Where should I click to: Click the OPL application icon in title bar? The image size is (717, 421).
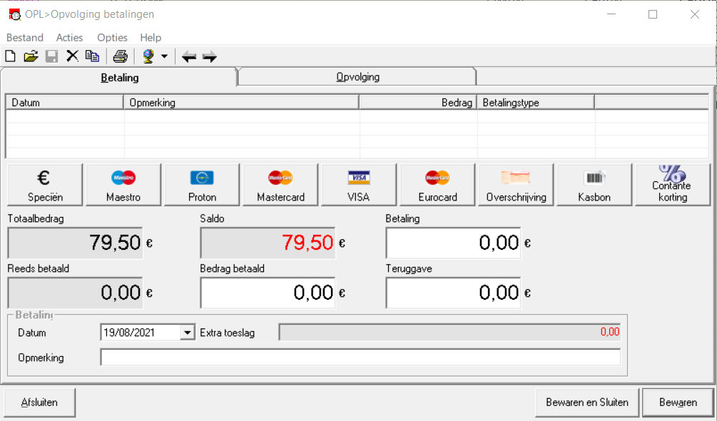[15, 14]
